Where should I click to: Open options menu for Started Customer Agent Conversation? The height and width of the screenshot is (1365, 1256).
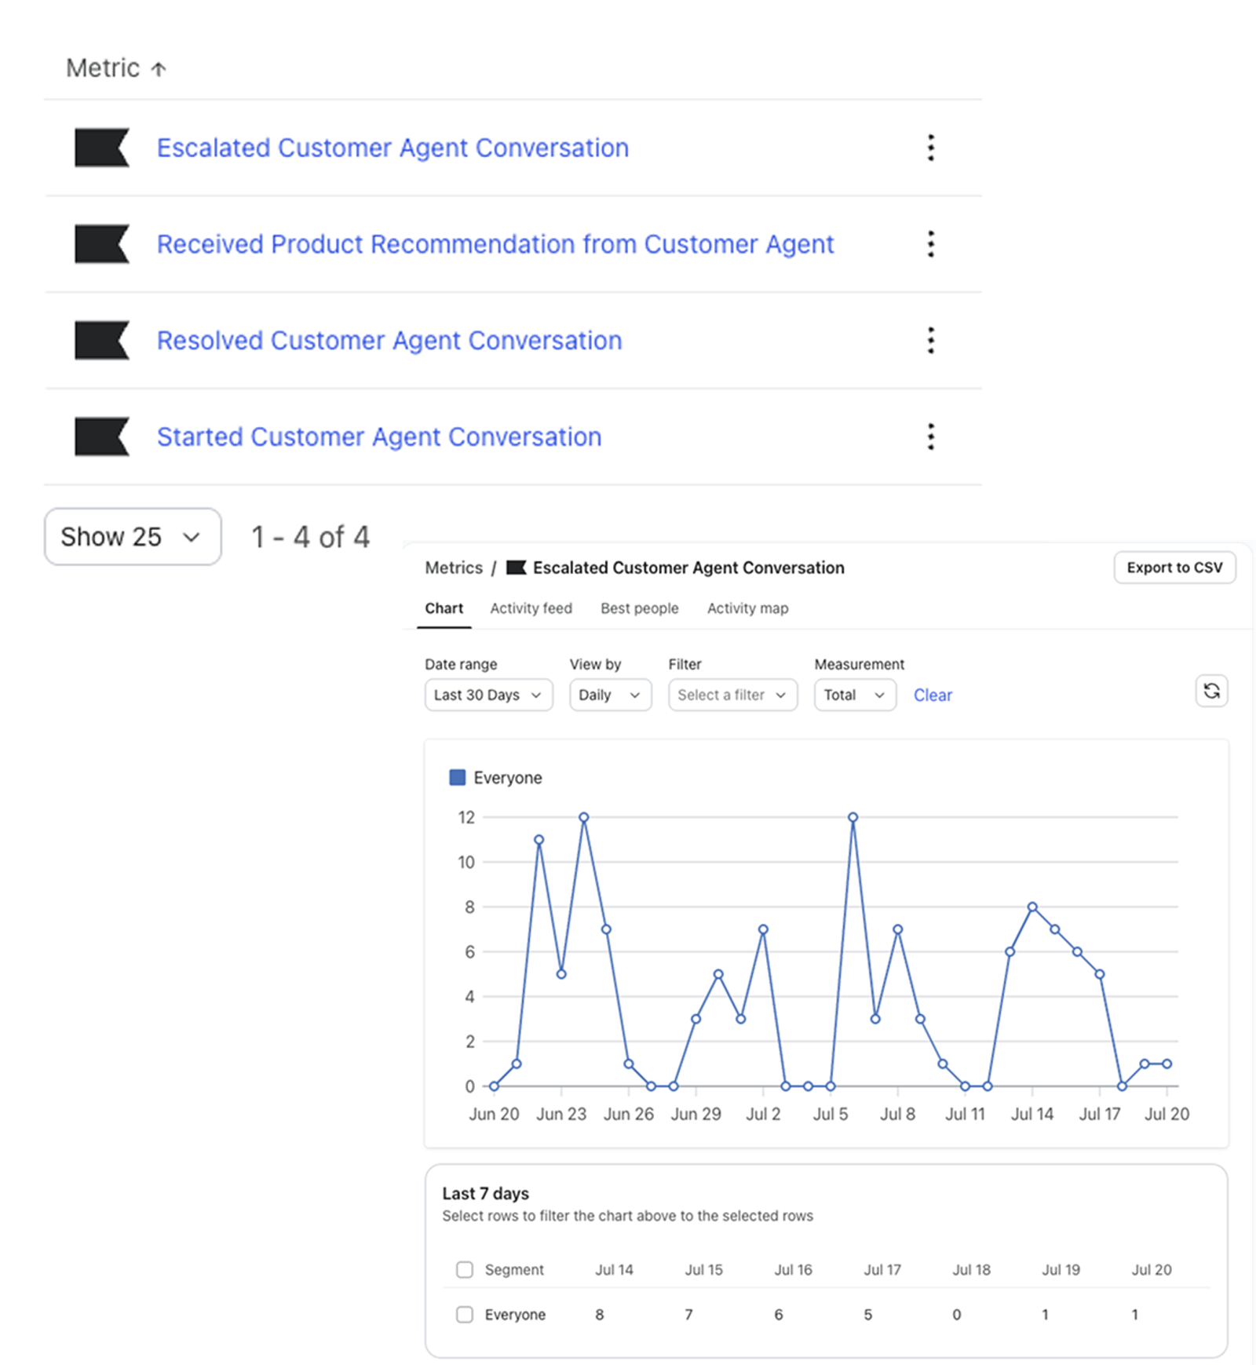(x=931, y=436)
